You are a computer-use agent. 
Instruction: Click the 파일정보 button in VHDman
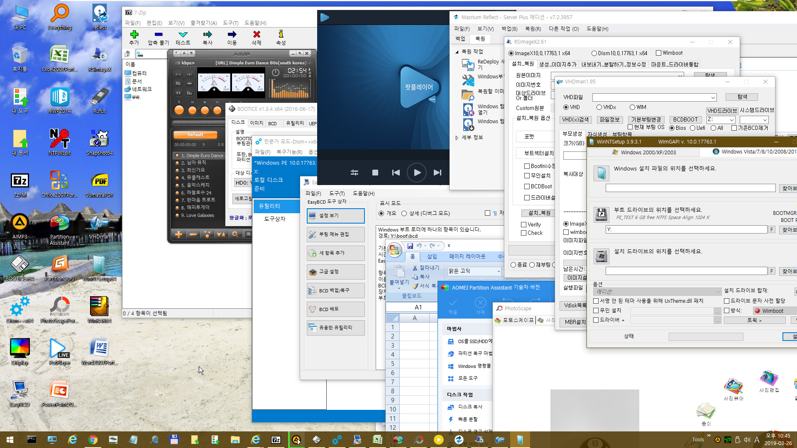click(x=609, y=120)
